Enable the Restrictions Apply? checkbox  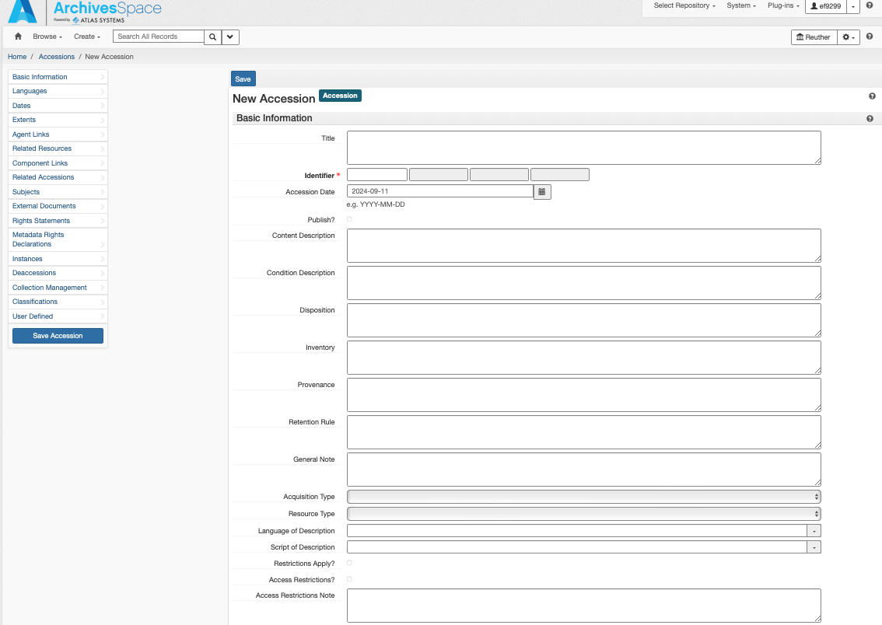point(349,563)
